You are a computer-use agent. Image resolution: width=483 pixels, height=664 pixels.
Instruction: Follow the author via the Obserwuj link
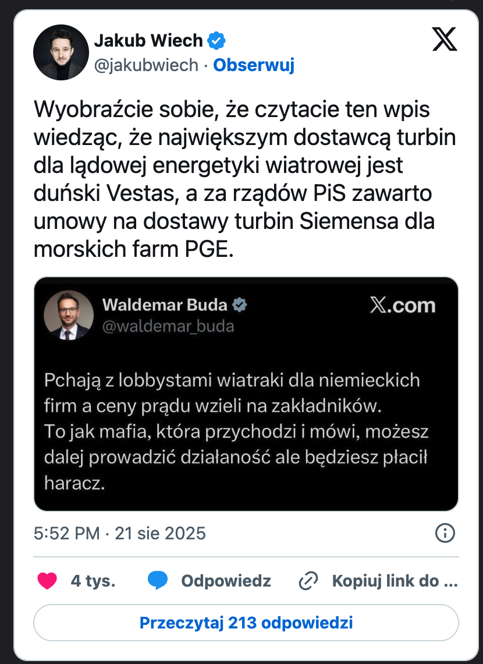coord(254,65)
